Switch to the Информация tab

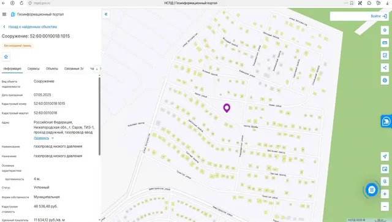[x=12, y=69]
